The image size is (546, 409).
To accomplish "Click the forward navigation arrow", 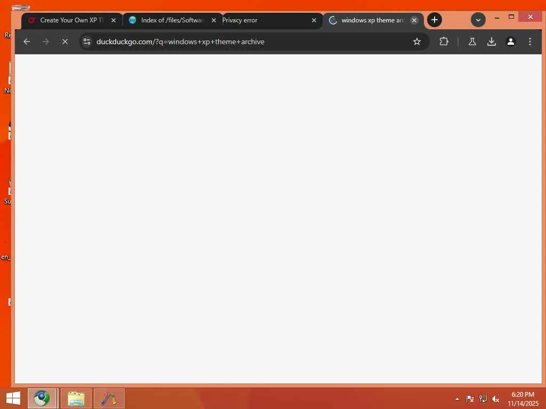I will (x=46, y=42).
